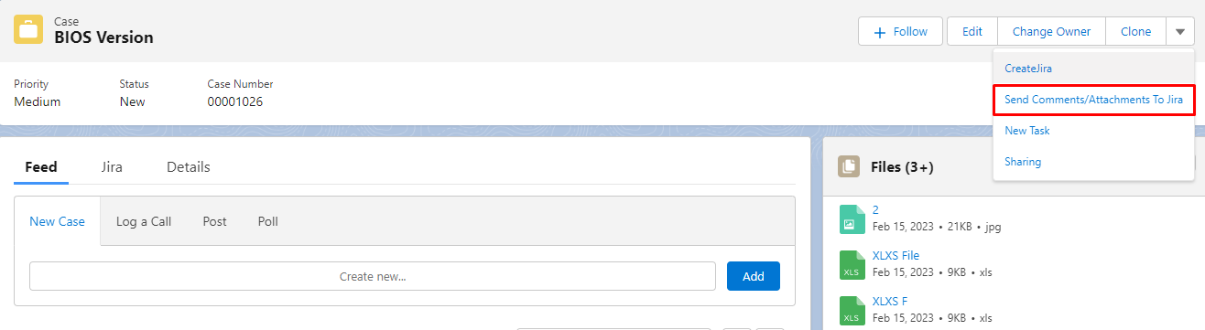1205x330 pixels.
Task: Click the Files panel icon
Action: pyautogui.click(x=850, y=166)
